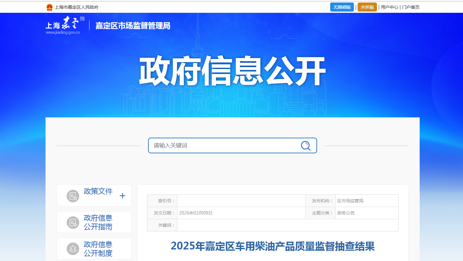Open the 门户首页 portal homepage link
The image size is (463, 261).
[411, 7]
